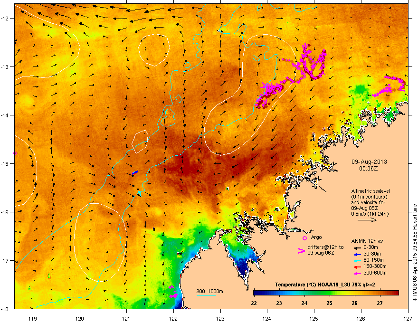The image size is (418, 323).
Task: Click the looping drifter track near 125°E, 13°S
Action: (314, 62)
